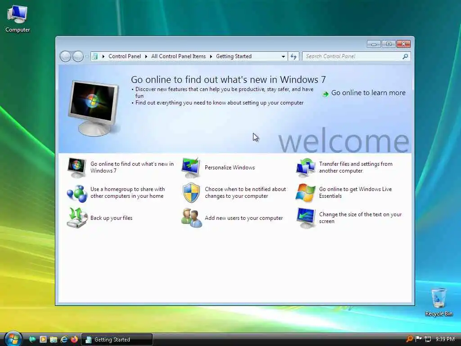This screenshot has width=461, height=346.
Task: Maximize the Getting Started window
Action: coord(389,44)
